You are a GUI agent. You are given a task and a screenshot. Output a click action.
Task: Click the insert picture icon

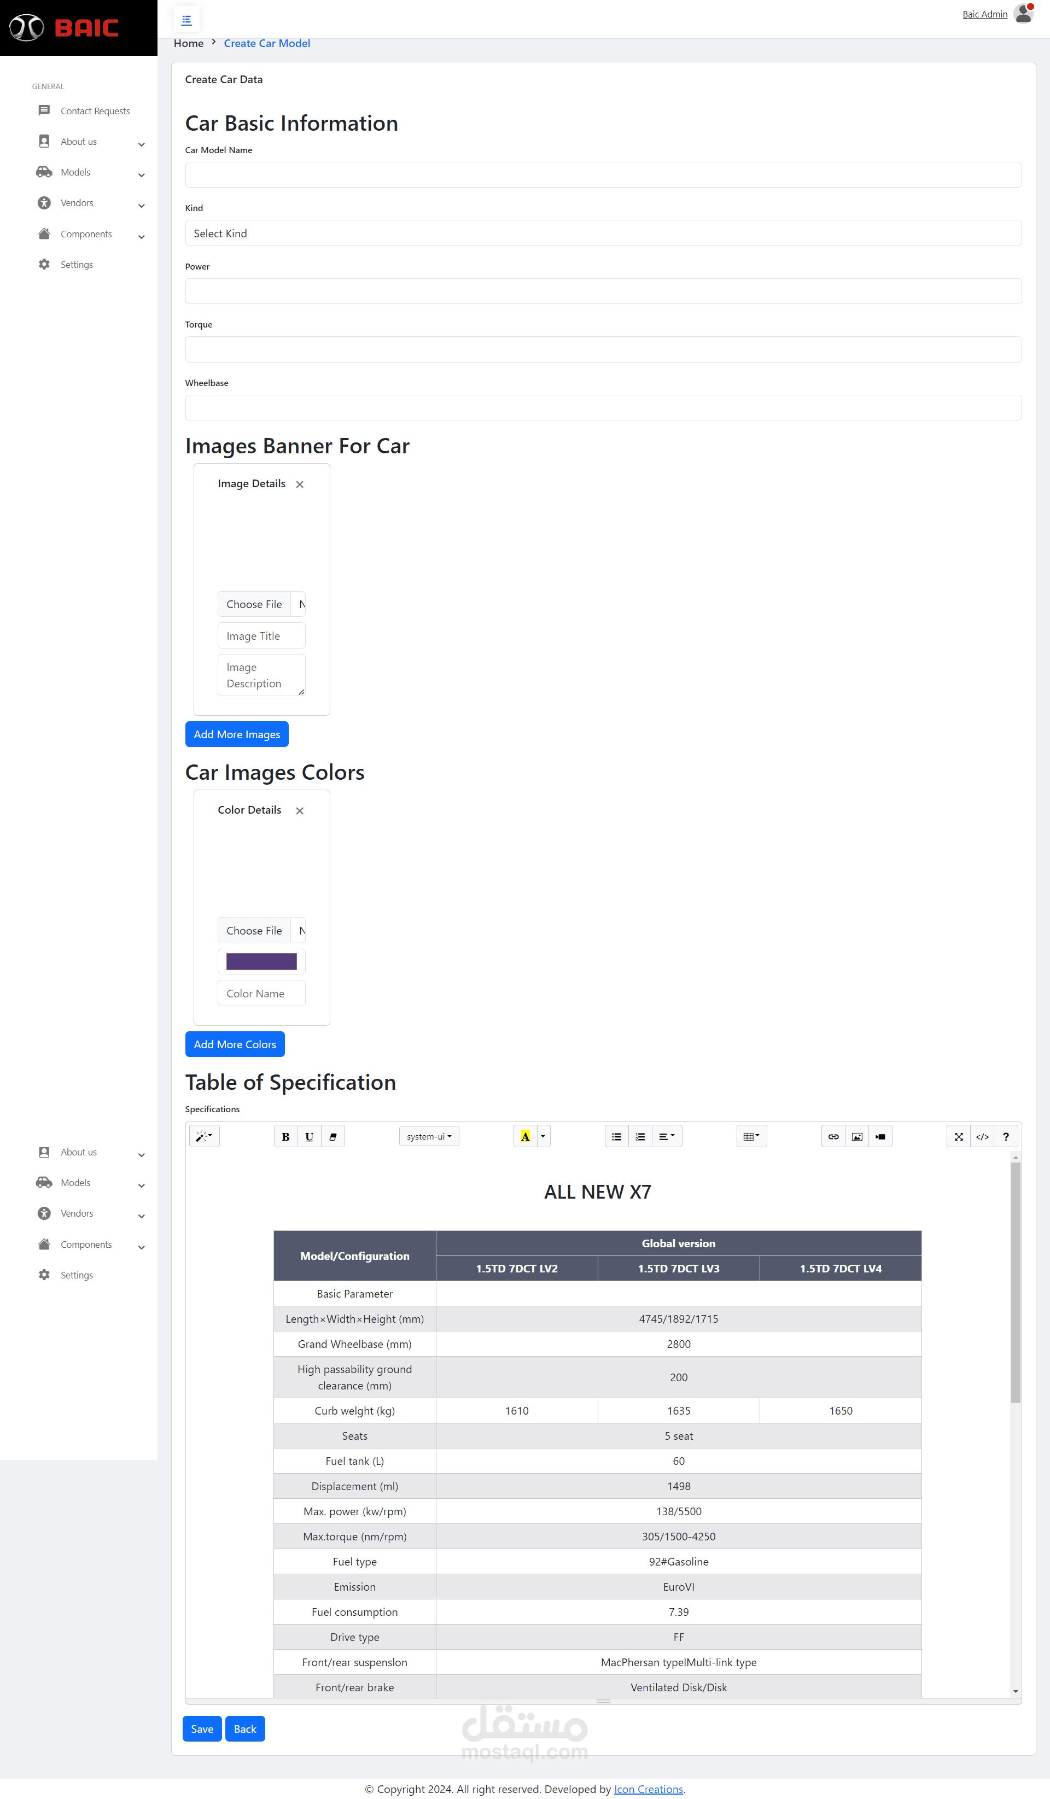coord(856,1136)
